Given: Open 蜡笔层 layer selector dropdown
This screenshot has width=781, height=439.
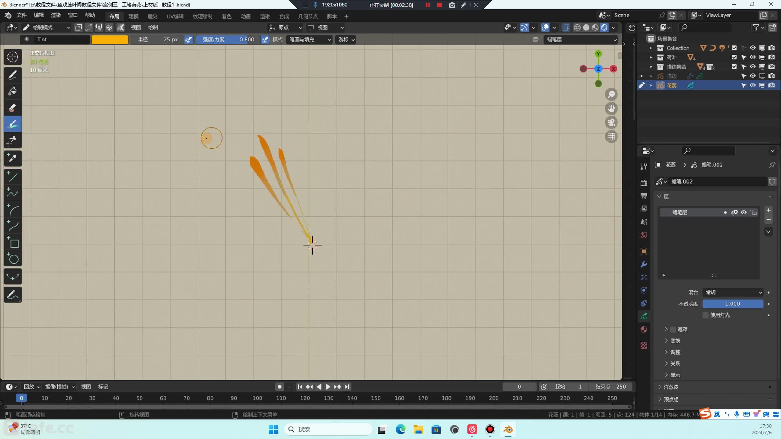Looking at the screenshot, I should click(x=581, y=40).
